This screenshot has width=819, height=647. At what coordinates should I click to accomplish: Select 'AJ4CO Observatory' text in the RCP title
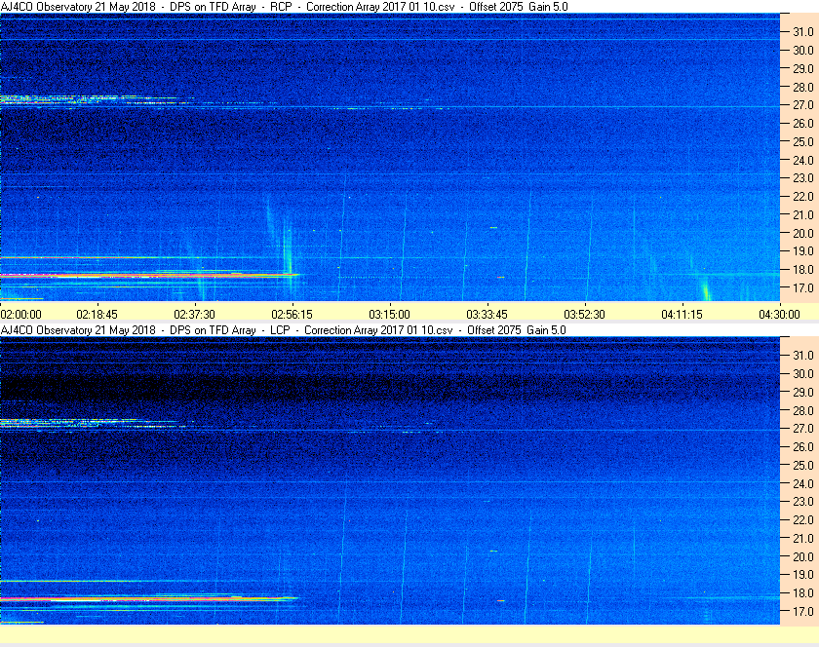tap(46, 7)
